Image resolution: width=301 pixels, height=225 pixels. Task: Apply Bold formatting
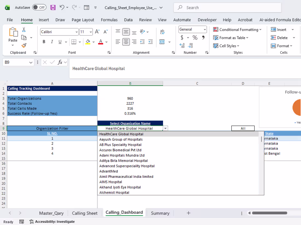[x=44, y=42]
